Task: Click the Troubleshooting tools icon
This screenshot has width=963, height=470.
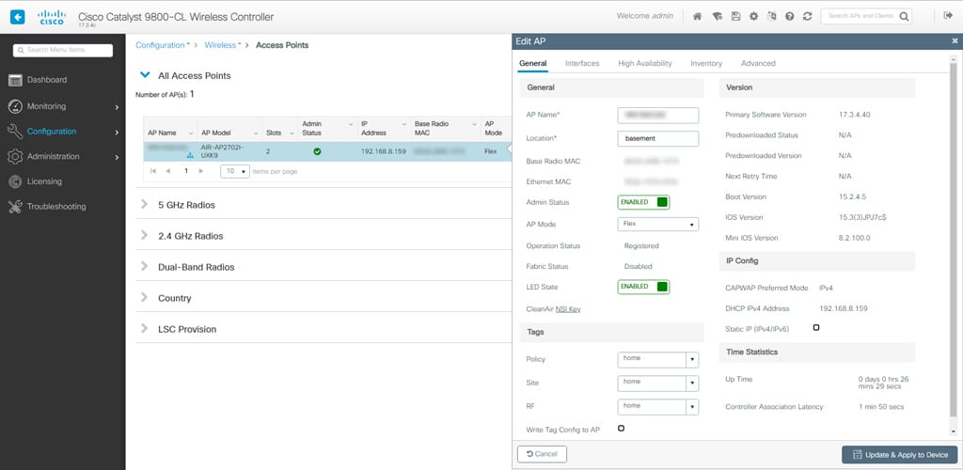Action: tap(15, 207)
